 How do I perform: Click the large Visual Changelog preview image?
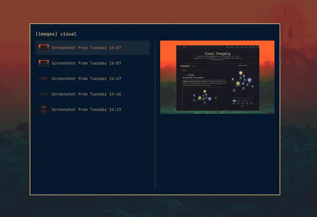[x=217, y=77]
